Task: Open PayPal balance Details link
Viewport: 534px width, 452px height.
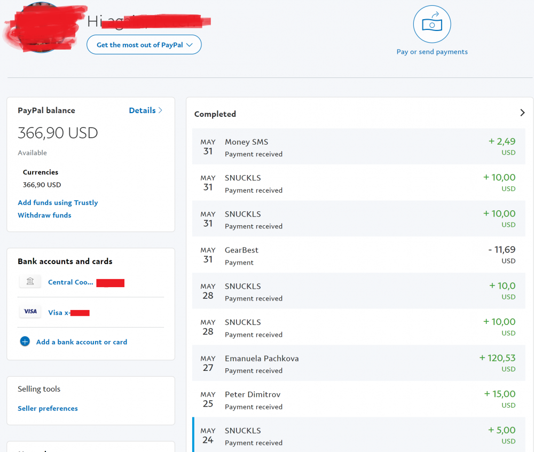Action: click(142, 110)
